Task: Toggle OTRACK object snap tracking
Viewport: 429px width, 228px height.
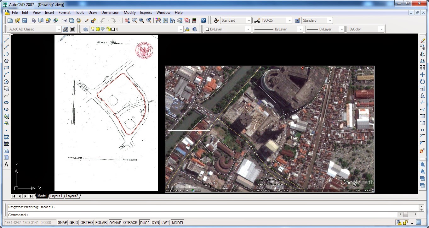Action: coord(130,222)
